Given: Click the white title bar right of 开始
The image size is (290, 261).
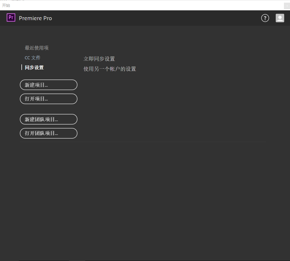Looking at the screenshot, I should [x=145, y=5].
